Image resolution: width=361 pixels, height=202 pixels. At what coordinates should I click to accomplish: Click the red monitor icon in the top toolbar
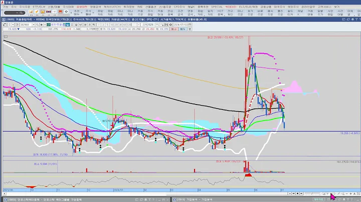pyautogui.click(x=60, y=11)
